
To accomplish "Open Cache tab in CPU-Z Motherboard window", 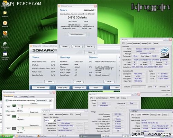I will click(139, 115).
